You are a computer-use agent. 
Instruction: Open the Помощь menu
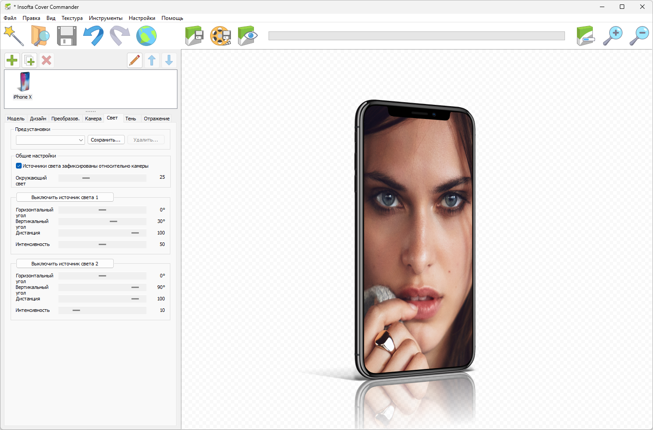[172, 18]
